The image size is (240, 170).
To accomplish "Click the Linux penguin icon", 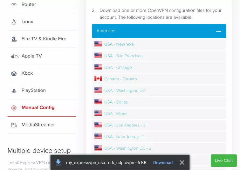I will pyautogui.click(x=14, y=22).
